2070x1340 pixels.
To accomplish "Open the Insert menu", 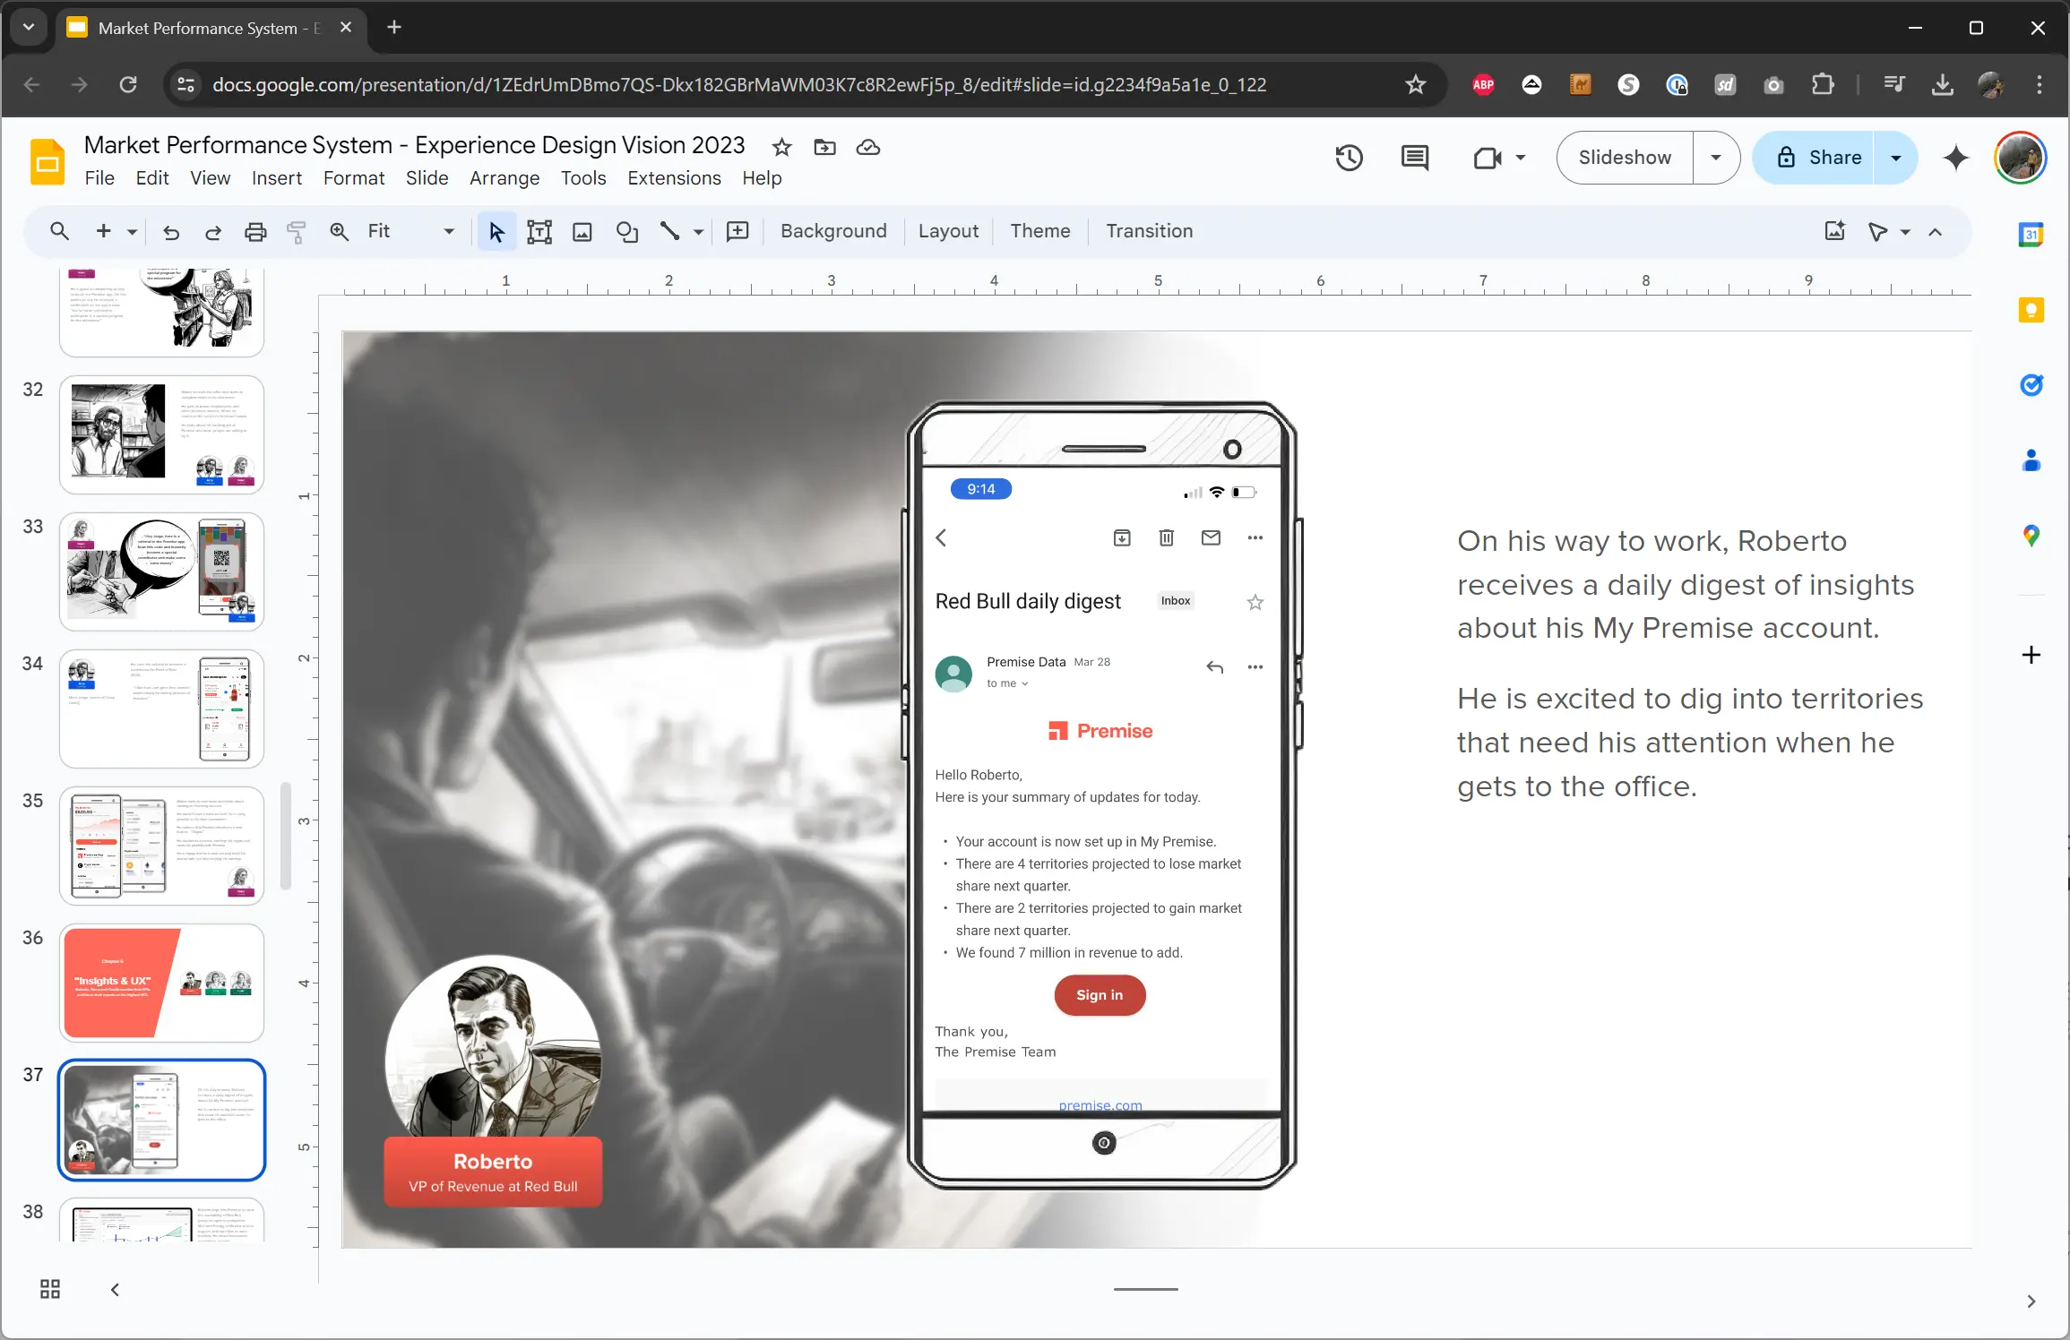I will 276,178.
